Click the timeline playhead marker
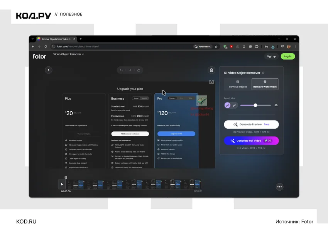This screenshot has width=328, height=233. (66, 178)
